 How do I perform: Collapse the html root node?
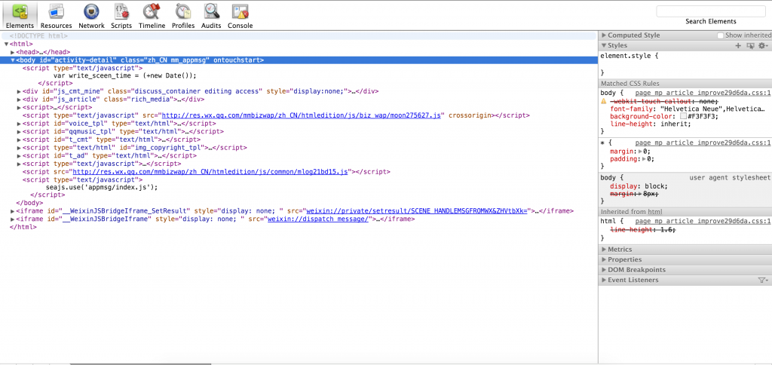click(x=6, y=44)
